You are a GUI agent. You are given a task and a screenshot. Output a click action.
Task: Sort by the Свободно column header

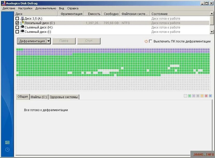[x=111, y=14]
